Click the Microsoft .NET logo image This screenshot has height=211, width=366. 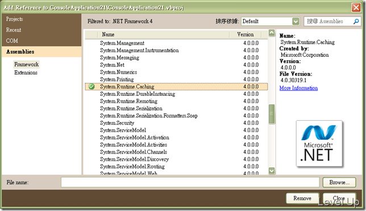[x=319, y=144]
